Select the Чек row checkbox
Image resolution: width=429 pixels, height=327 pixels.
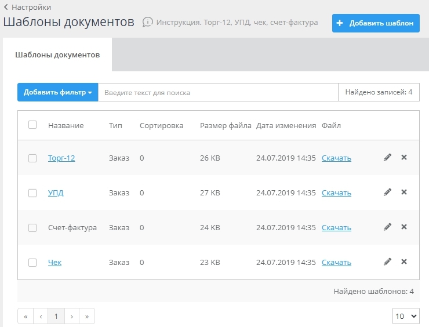(32, 263)
